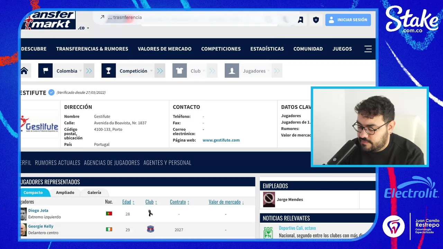Click the 'Avenida da Boavista, Nr. 1837' address text

point(120,123)
